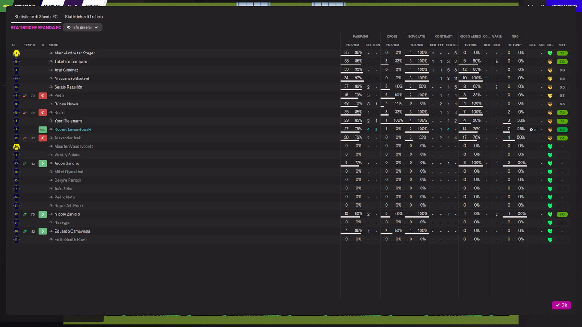Click Maarten Vandevoordt's yellow shirt number icon
Image resolution: width=582 pixels, height=327 pixels.
[16, 147]
